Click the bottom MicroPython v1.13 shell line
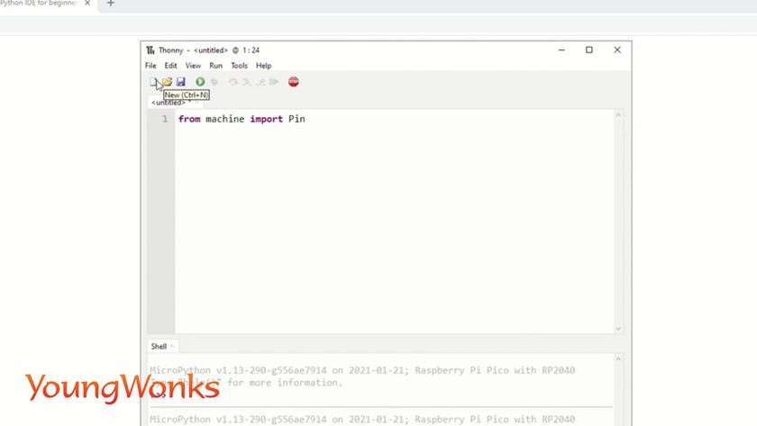Image resolution: width=757 pixels, height=426 pixels. click(x=362, y=420)
